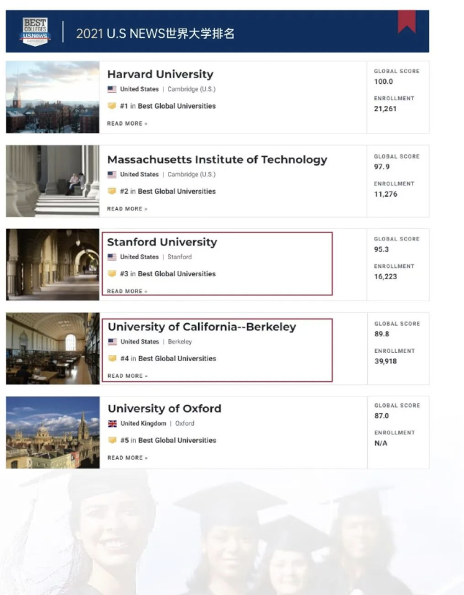Click 'United States' label under Stanford University
Screen dimensions: 464x595
(140, 257)
